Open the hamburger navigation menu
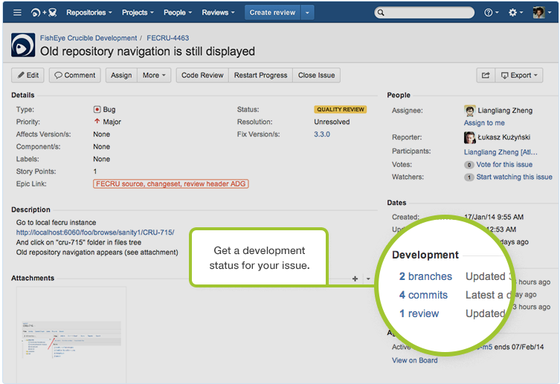The height and width of the screenshot is (384, 560). pos(17,13)
